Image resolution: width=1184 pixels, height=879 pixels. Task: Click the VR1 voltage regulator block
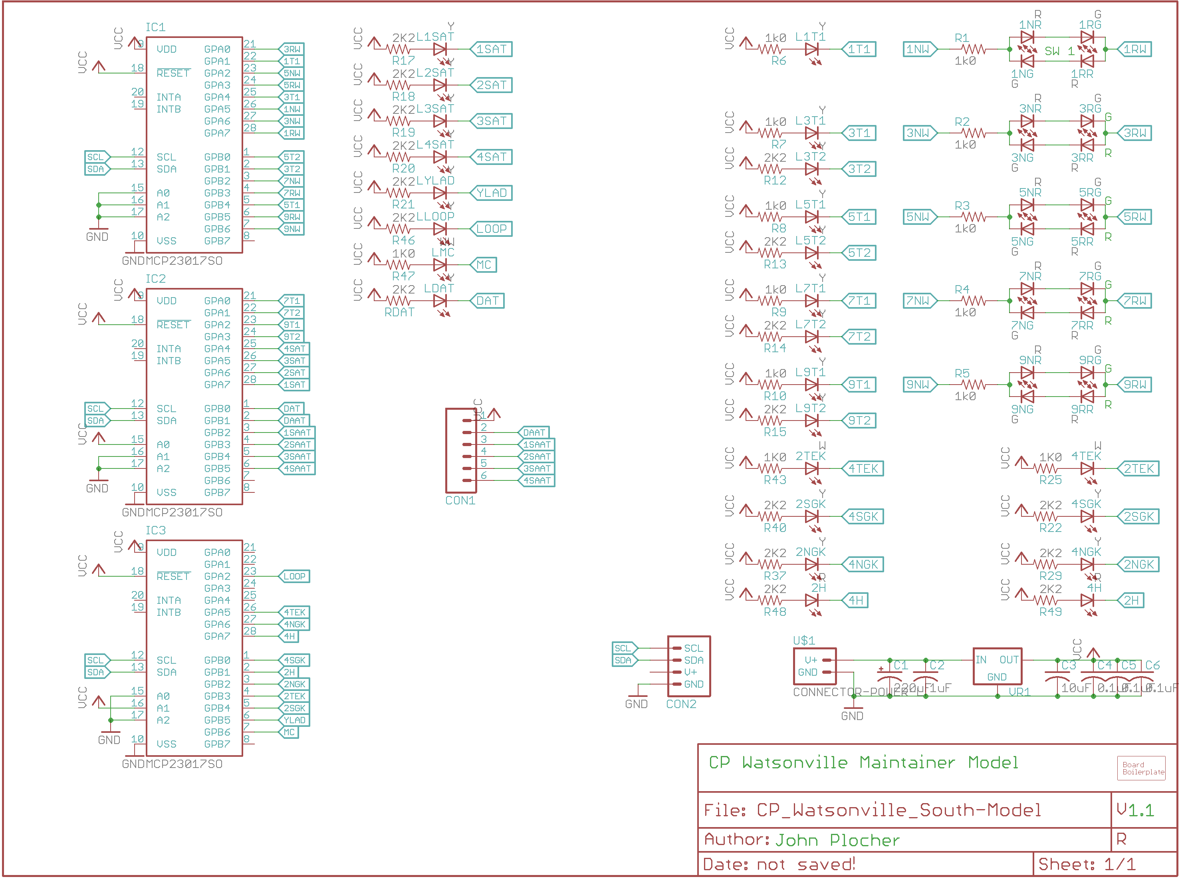tap(997, 666)
